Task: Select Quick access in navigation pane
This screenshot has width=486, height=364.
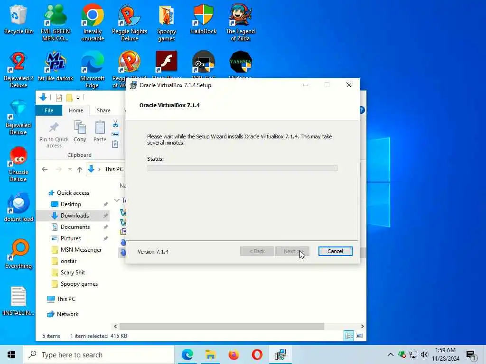Action: (x=69, y=193)
